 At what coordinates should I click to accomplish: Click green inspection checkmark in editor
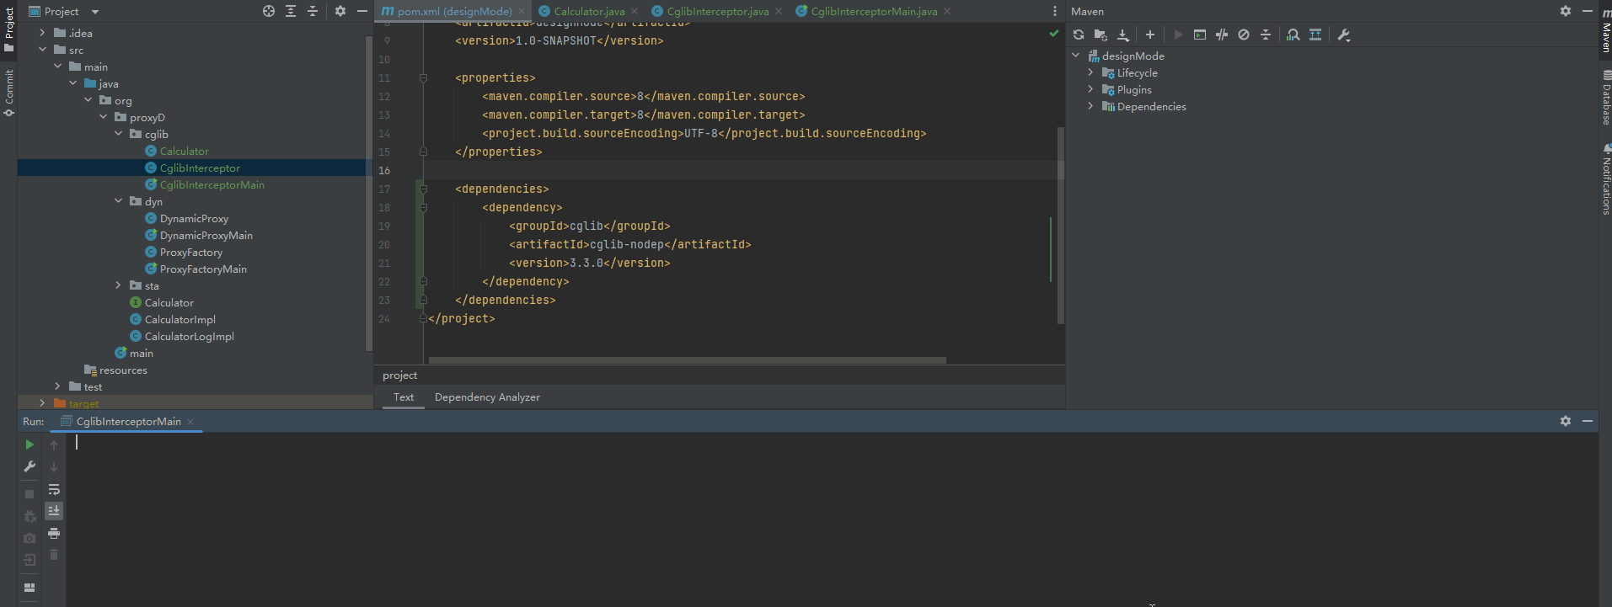(x=1054, y=34)
